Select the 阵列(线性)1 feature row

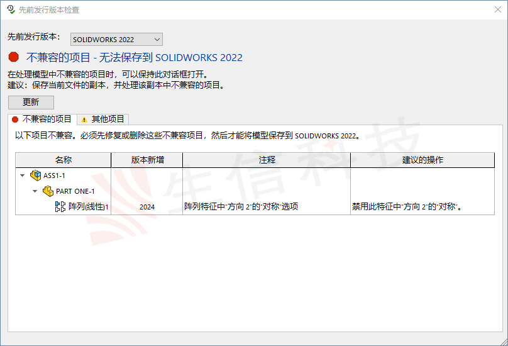(255, 206)
